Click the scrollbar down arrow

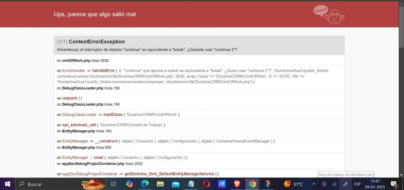[x=402, y=175]
